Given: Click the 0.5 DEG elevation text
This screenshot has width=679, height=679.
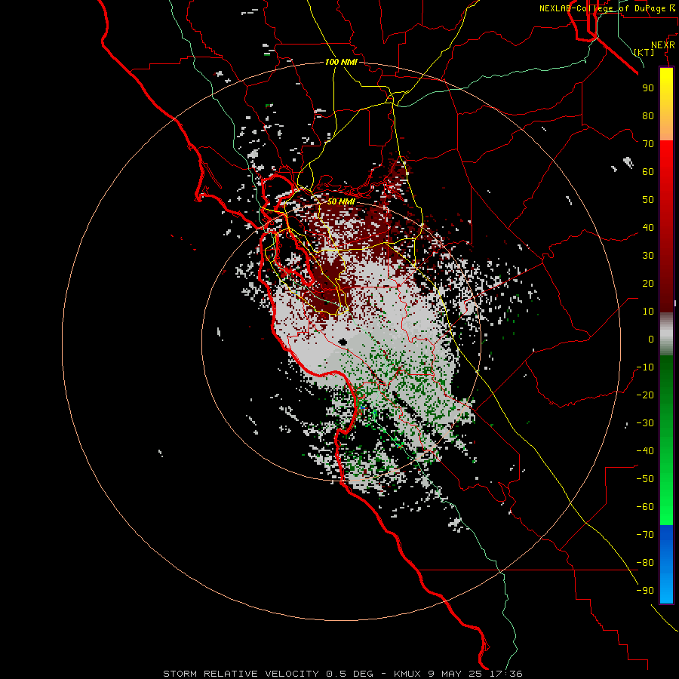Looking at the screenshot, I should (349, 674).
